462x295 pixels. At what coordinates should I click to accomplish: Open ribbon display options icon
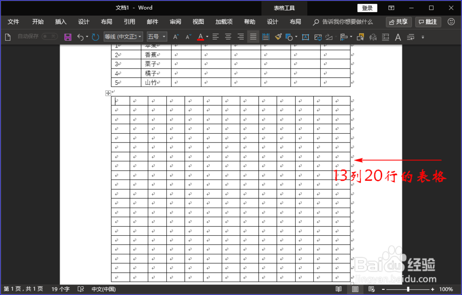pos(391,8)
